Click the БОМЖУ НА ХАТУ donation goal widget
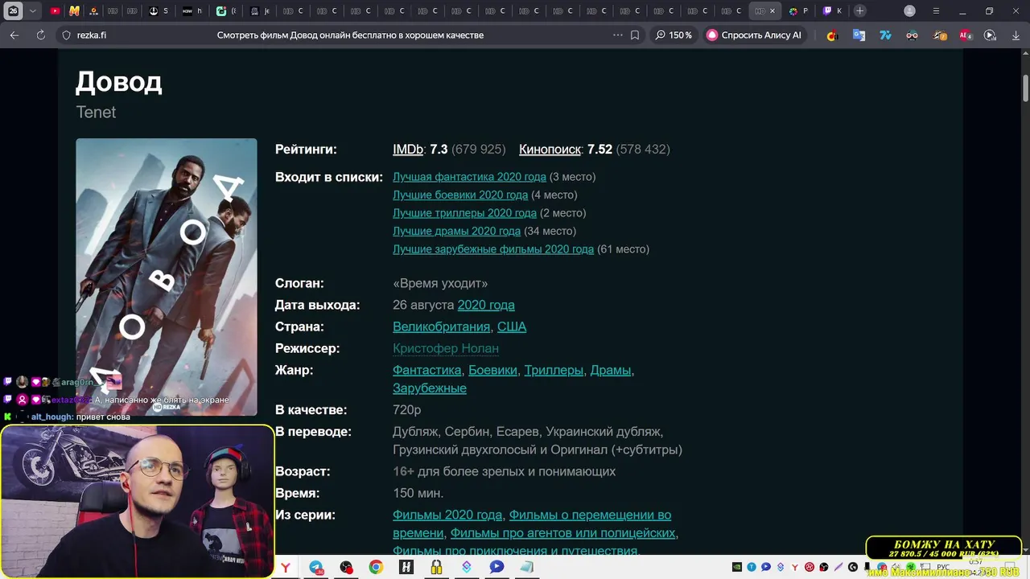Viewport: 1030px width, 579px height. click(945, 548)
